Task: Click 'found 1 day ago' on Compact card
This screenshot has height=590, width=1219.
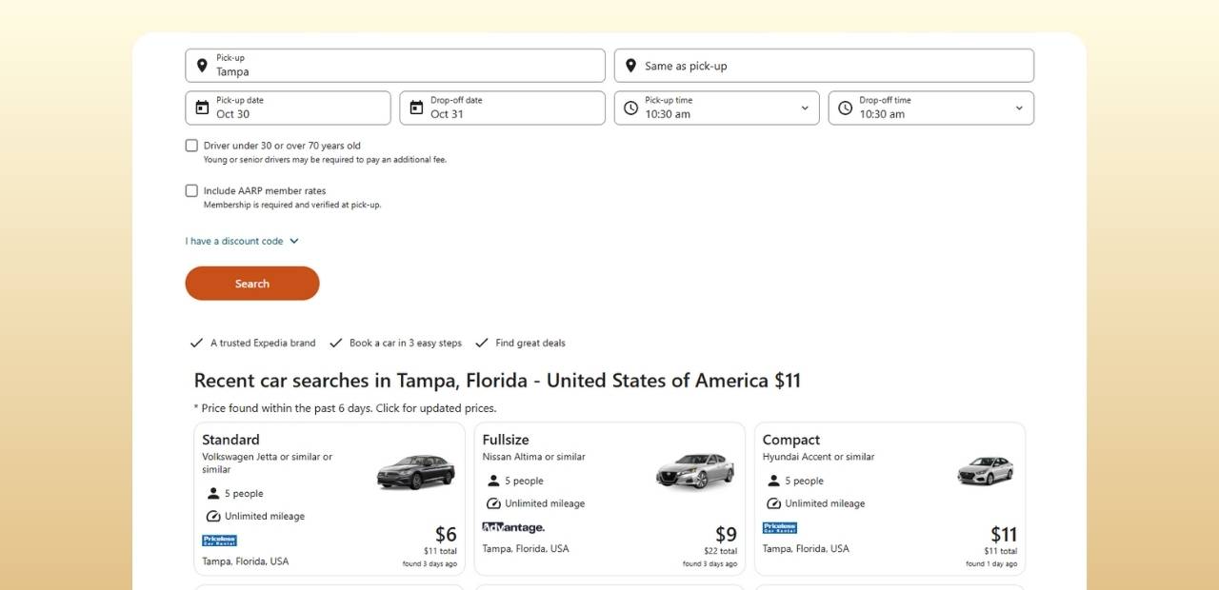Action: [991, 563]
